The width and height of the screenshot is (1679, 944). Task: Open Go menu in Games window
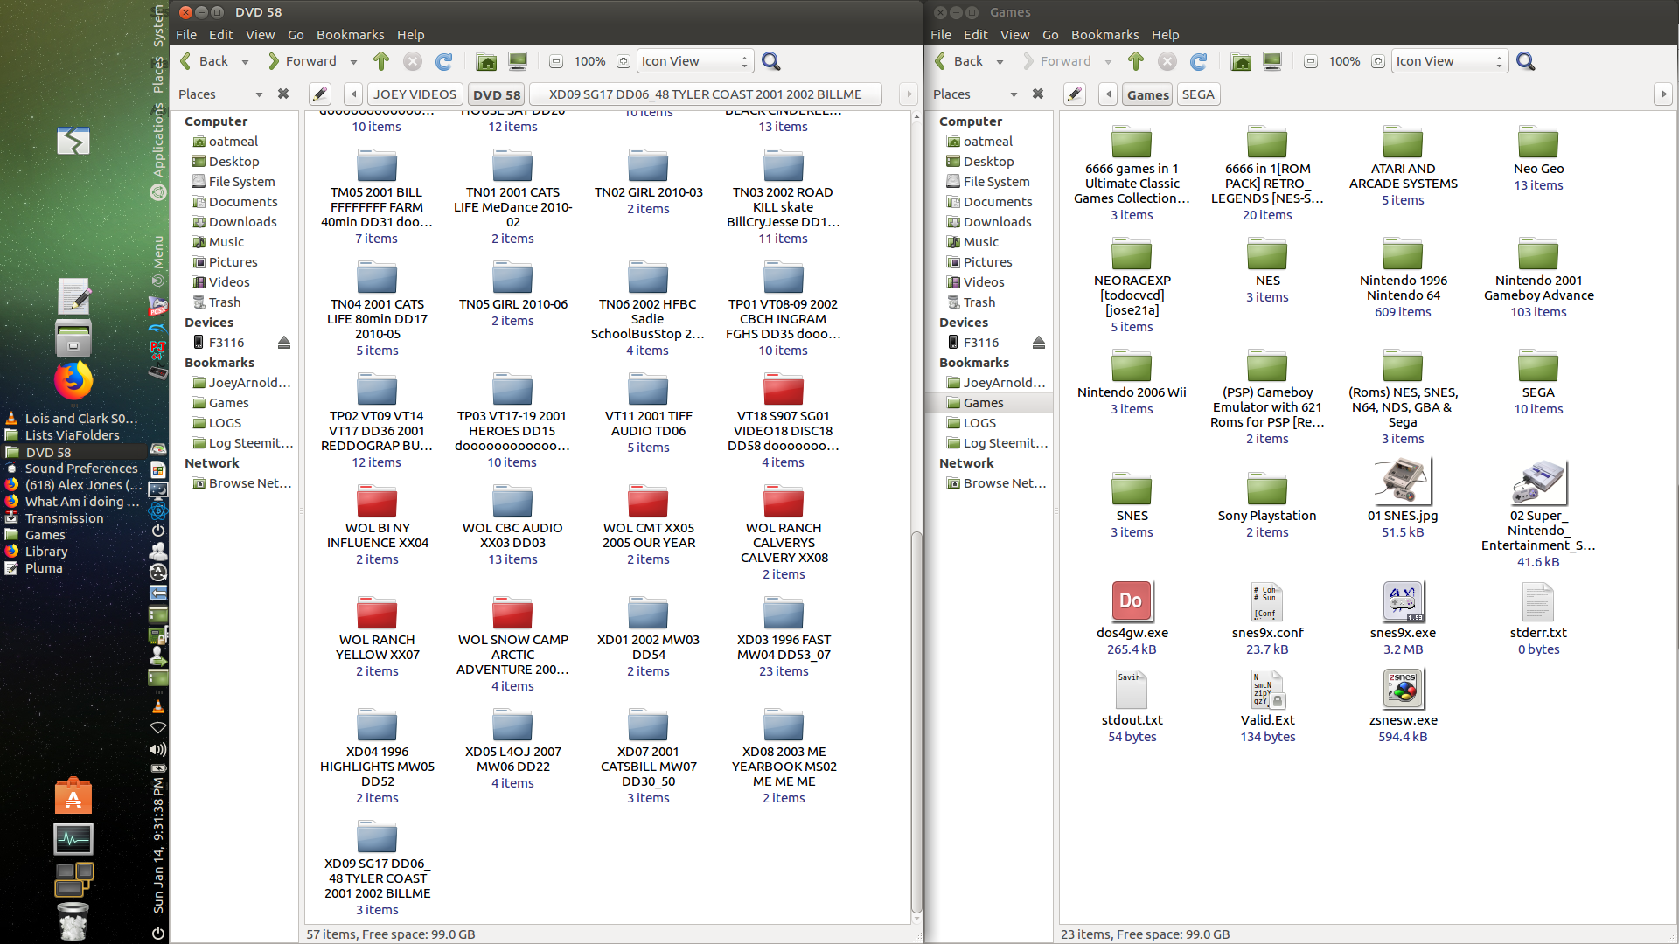click(x=1050, y=35)
